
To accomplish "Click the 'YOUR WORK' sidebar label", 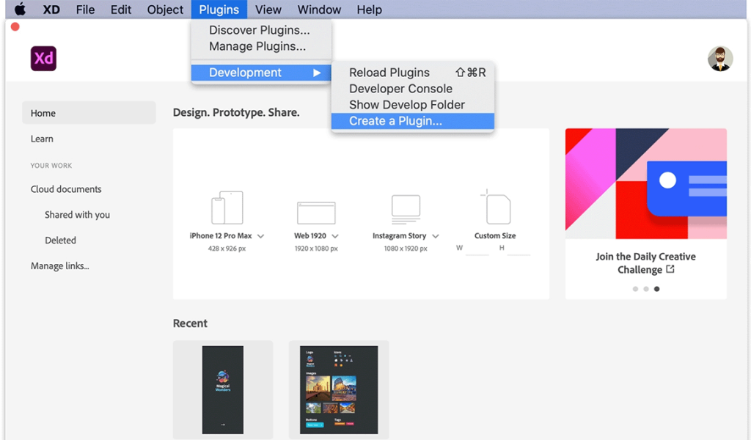I will [x=51, y=166].
